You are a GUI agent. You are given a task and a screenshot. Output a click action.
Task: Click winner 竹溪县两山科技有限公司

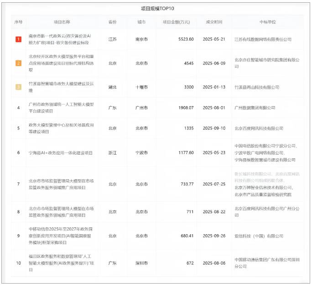257,87
